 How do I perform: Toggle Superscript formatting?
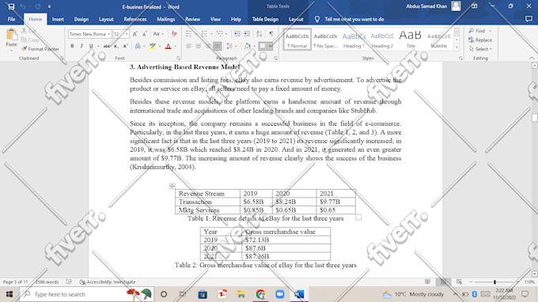click(x=125, y=46)
